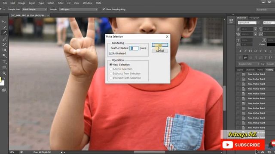The width and height of the screenshot is (275, 154).
Task: Toggle the highlighted contextual alternates icon
Action: 245,57
